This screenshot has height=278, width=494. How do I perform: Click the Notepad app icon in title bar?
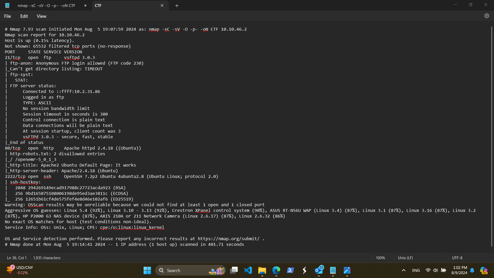[7, 5]
